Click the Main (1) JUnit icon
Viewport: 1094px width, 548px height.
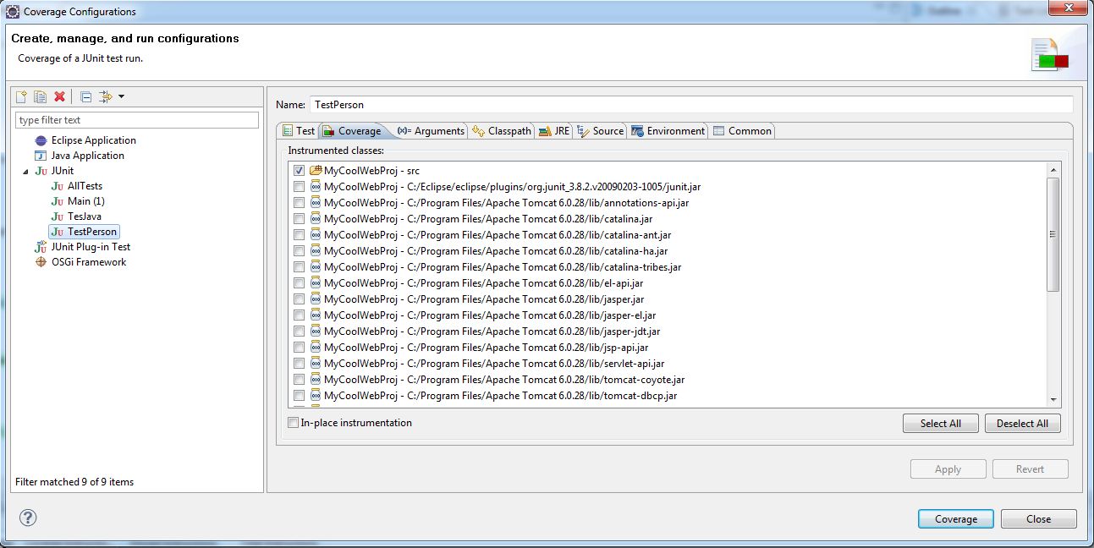coord(58,201)
